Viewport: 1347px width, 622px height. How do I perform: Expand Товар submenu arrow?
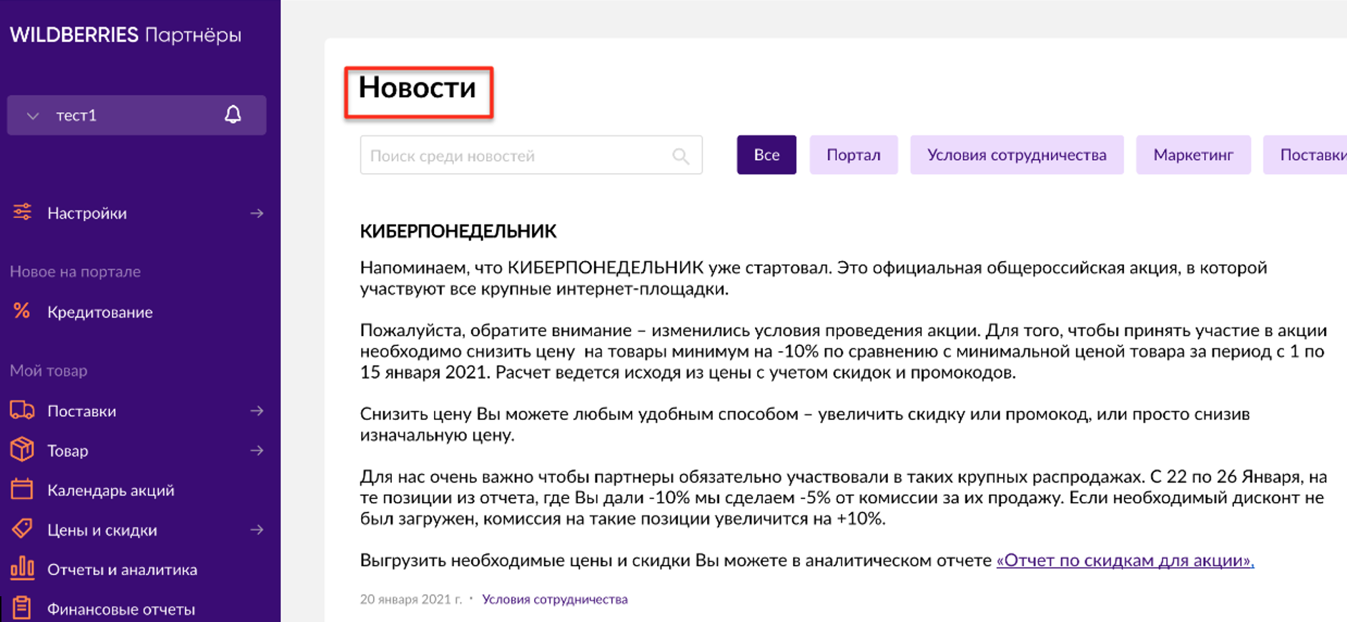coord(257,450)
